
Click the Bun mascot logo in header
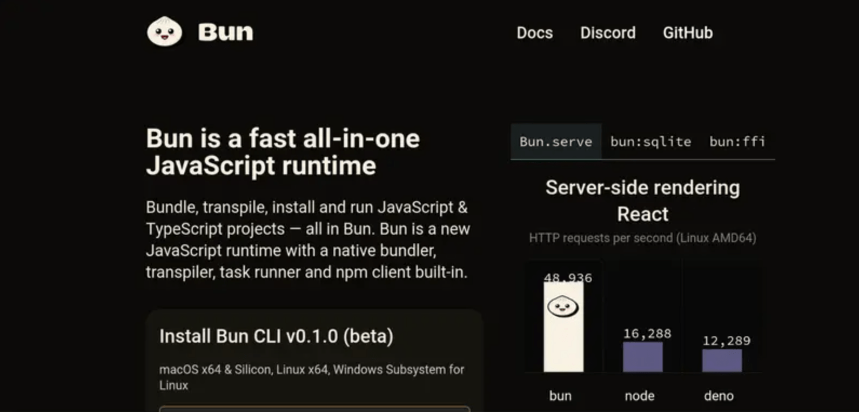click(x=165, y=31)
